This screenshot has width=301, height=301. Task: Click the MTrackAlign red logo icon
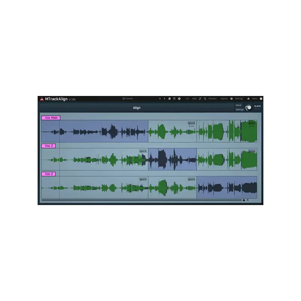42,99
